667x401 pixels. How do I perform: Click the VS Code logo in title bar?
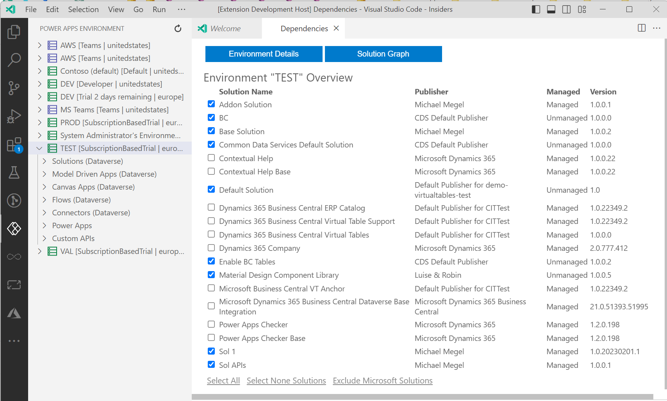coord(11,9)
